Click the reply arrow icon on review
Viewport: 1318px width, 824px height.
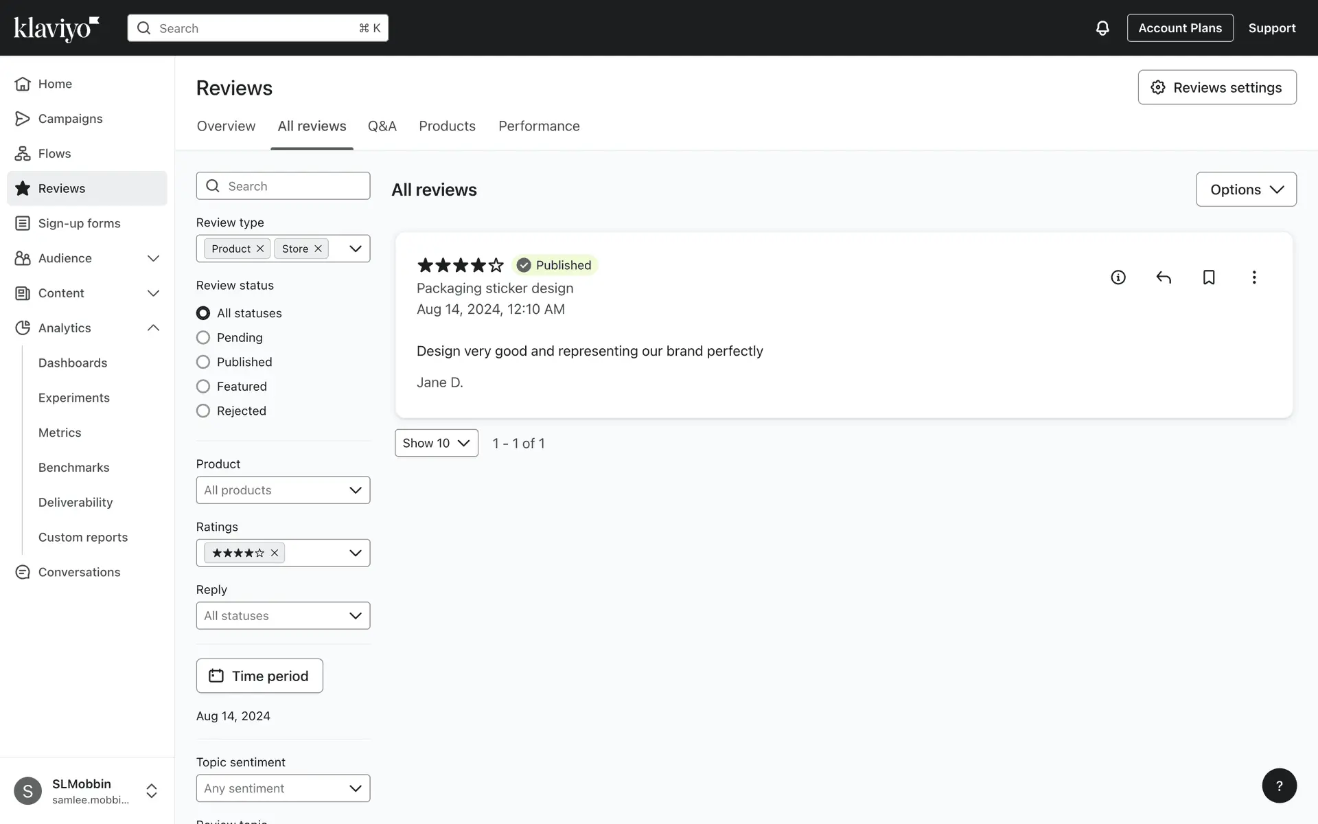pyautogui.click(x=1164, y=277)
